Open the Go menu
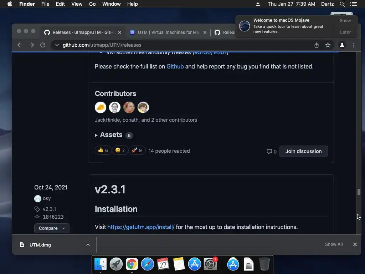The height and width of the screenshot is (274, 365). coord(92,4)
